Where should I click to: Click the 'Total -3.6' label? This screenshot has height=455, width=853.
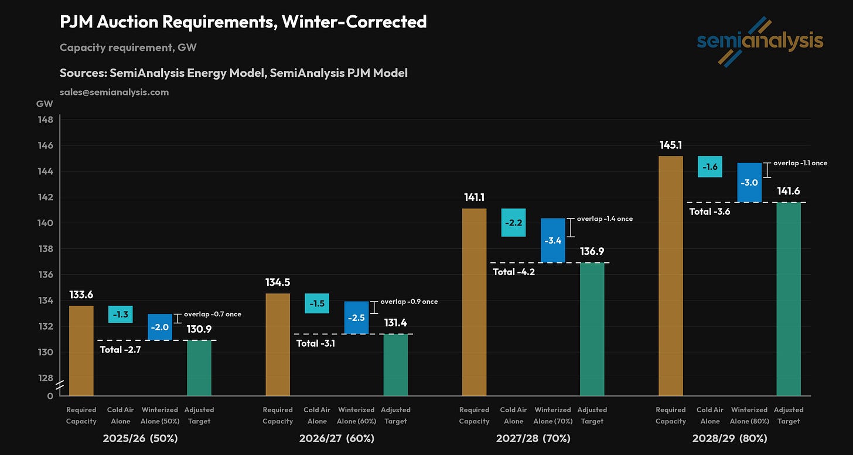[709, 211]
